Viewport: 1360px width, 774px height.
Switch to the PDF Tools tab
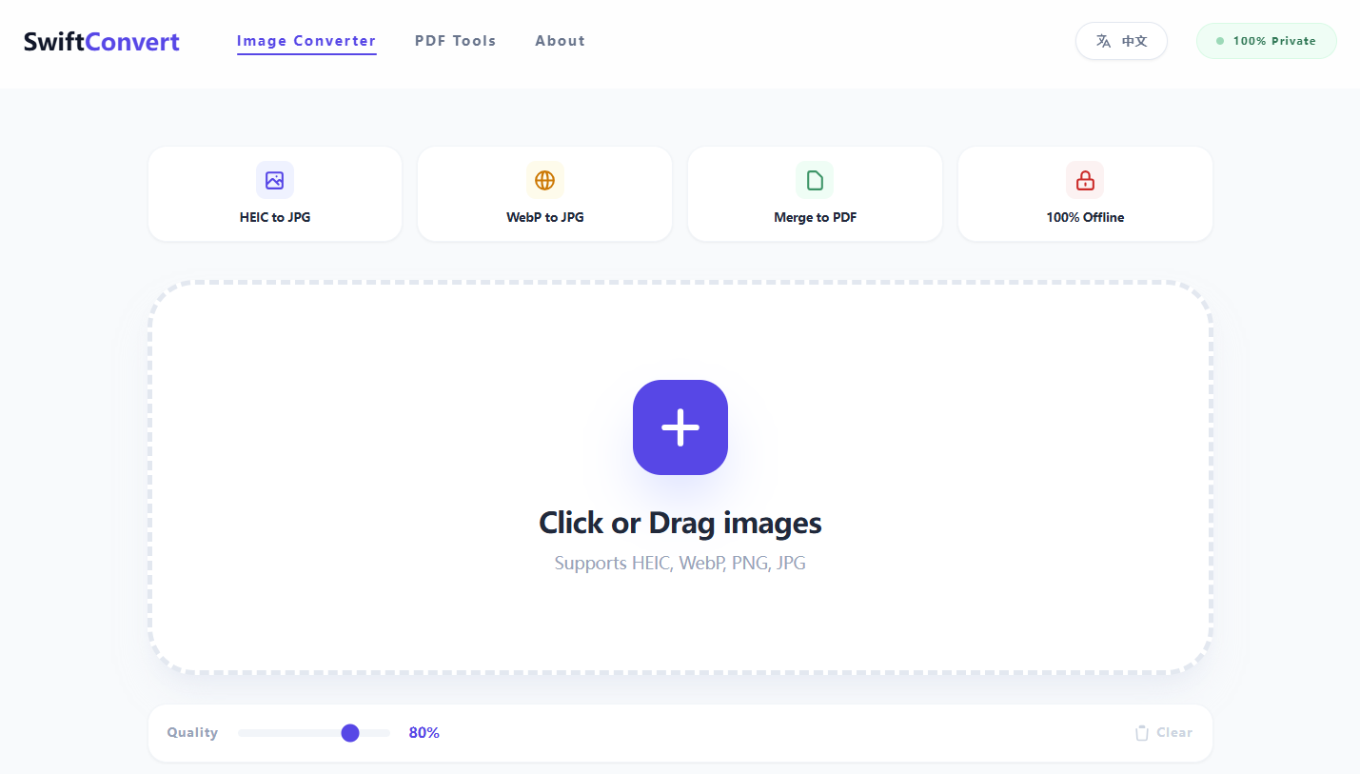[455, 41]
